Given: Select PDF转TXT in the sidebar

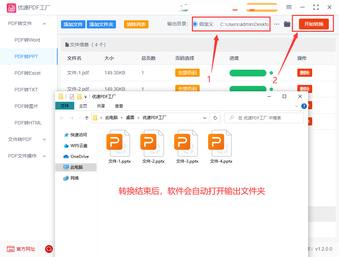Looking at the screenshot, I should coord(26,90).
